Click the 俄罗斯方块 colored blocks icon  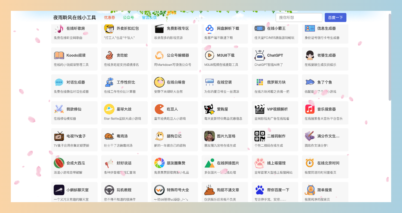coord(260,82)
